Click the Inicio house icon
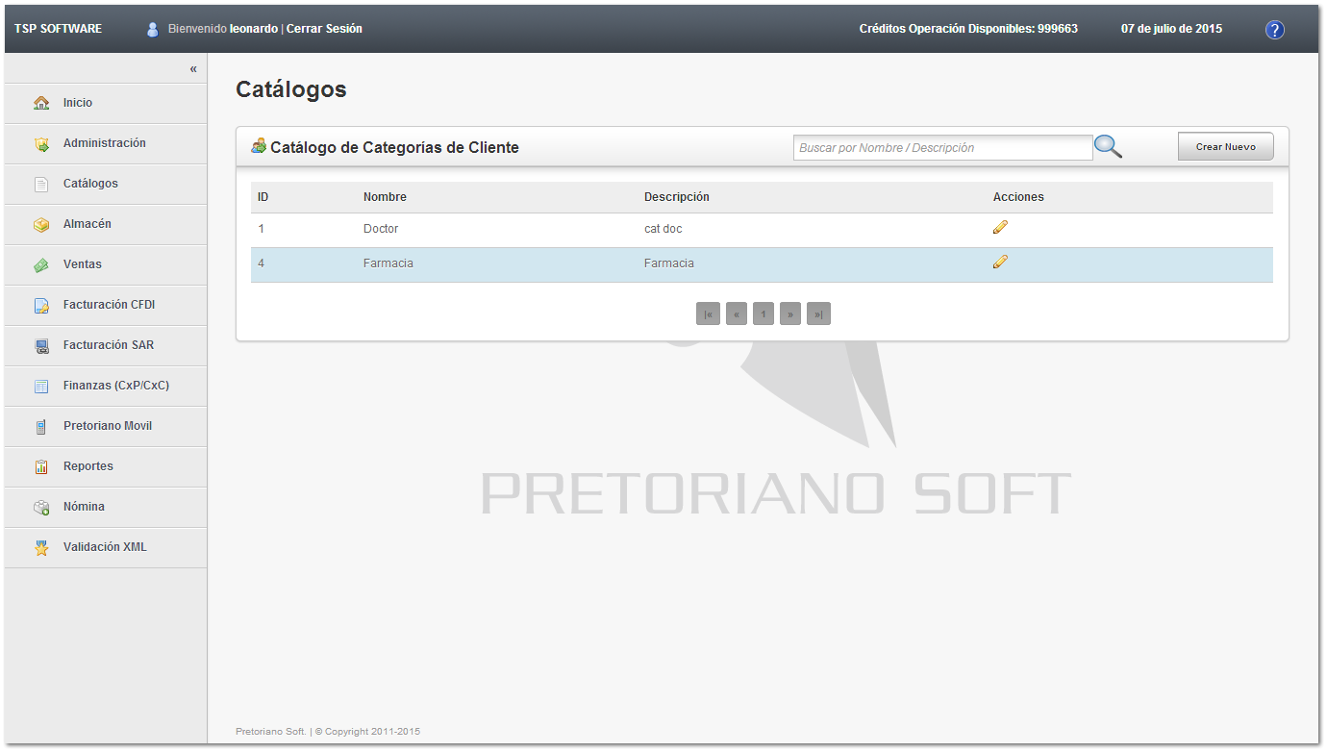Screen dimensions: 1327x752 [41, 103]
